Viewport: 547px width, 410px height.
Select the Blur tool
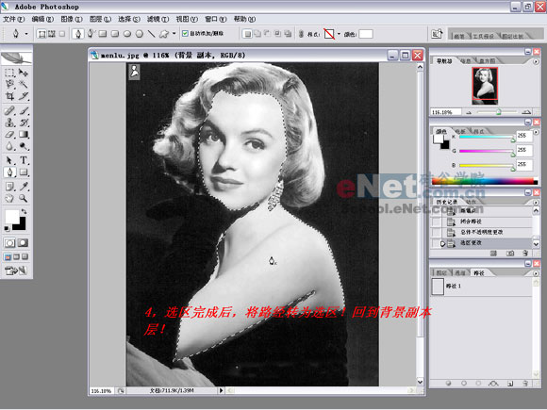[9, 146]
